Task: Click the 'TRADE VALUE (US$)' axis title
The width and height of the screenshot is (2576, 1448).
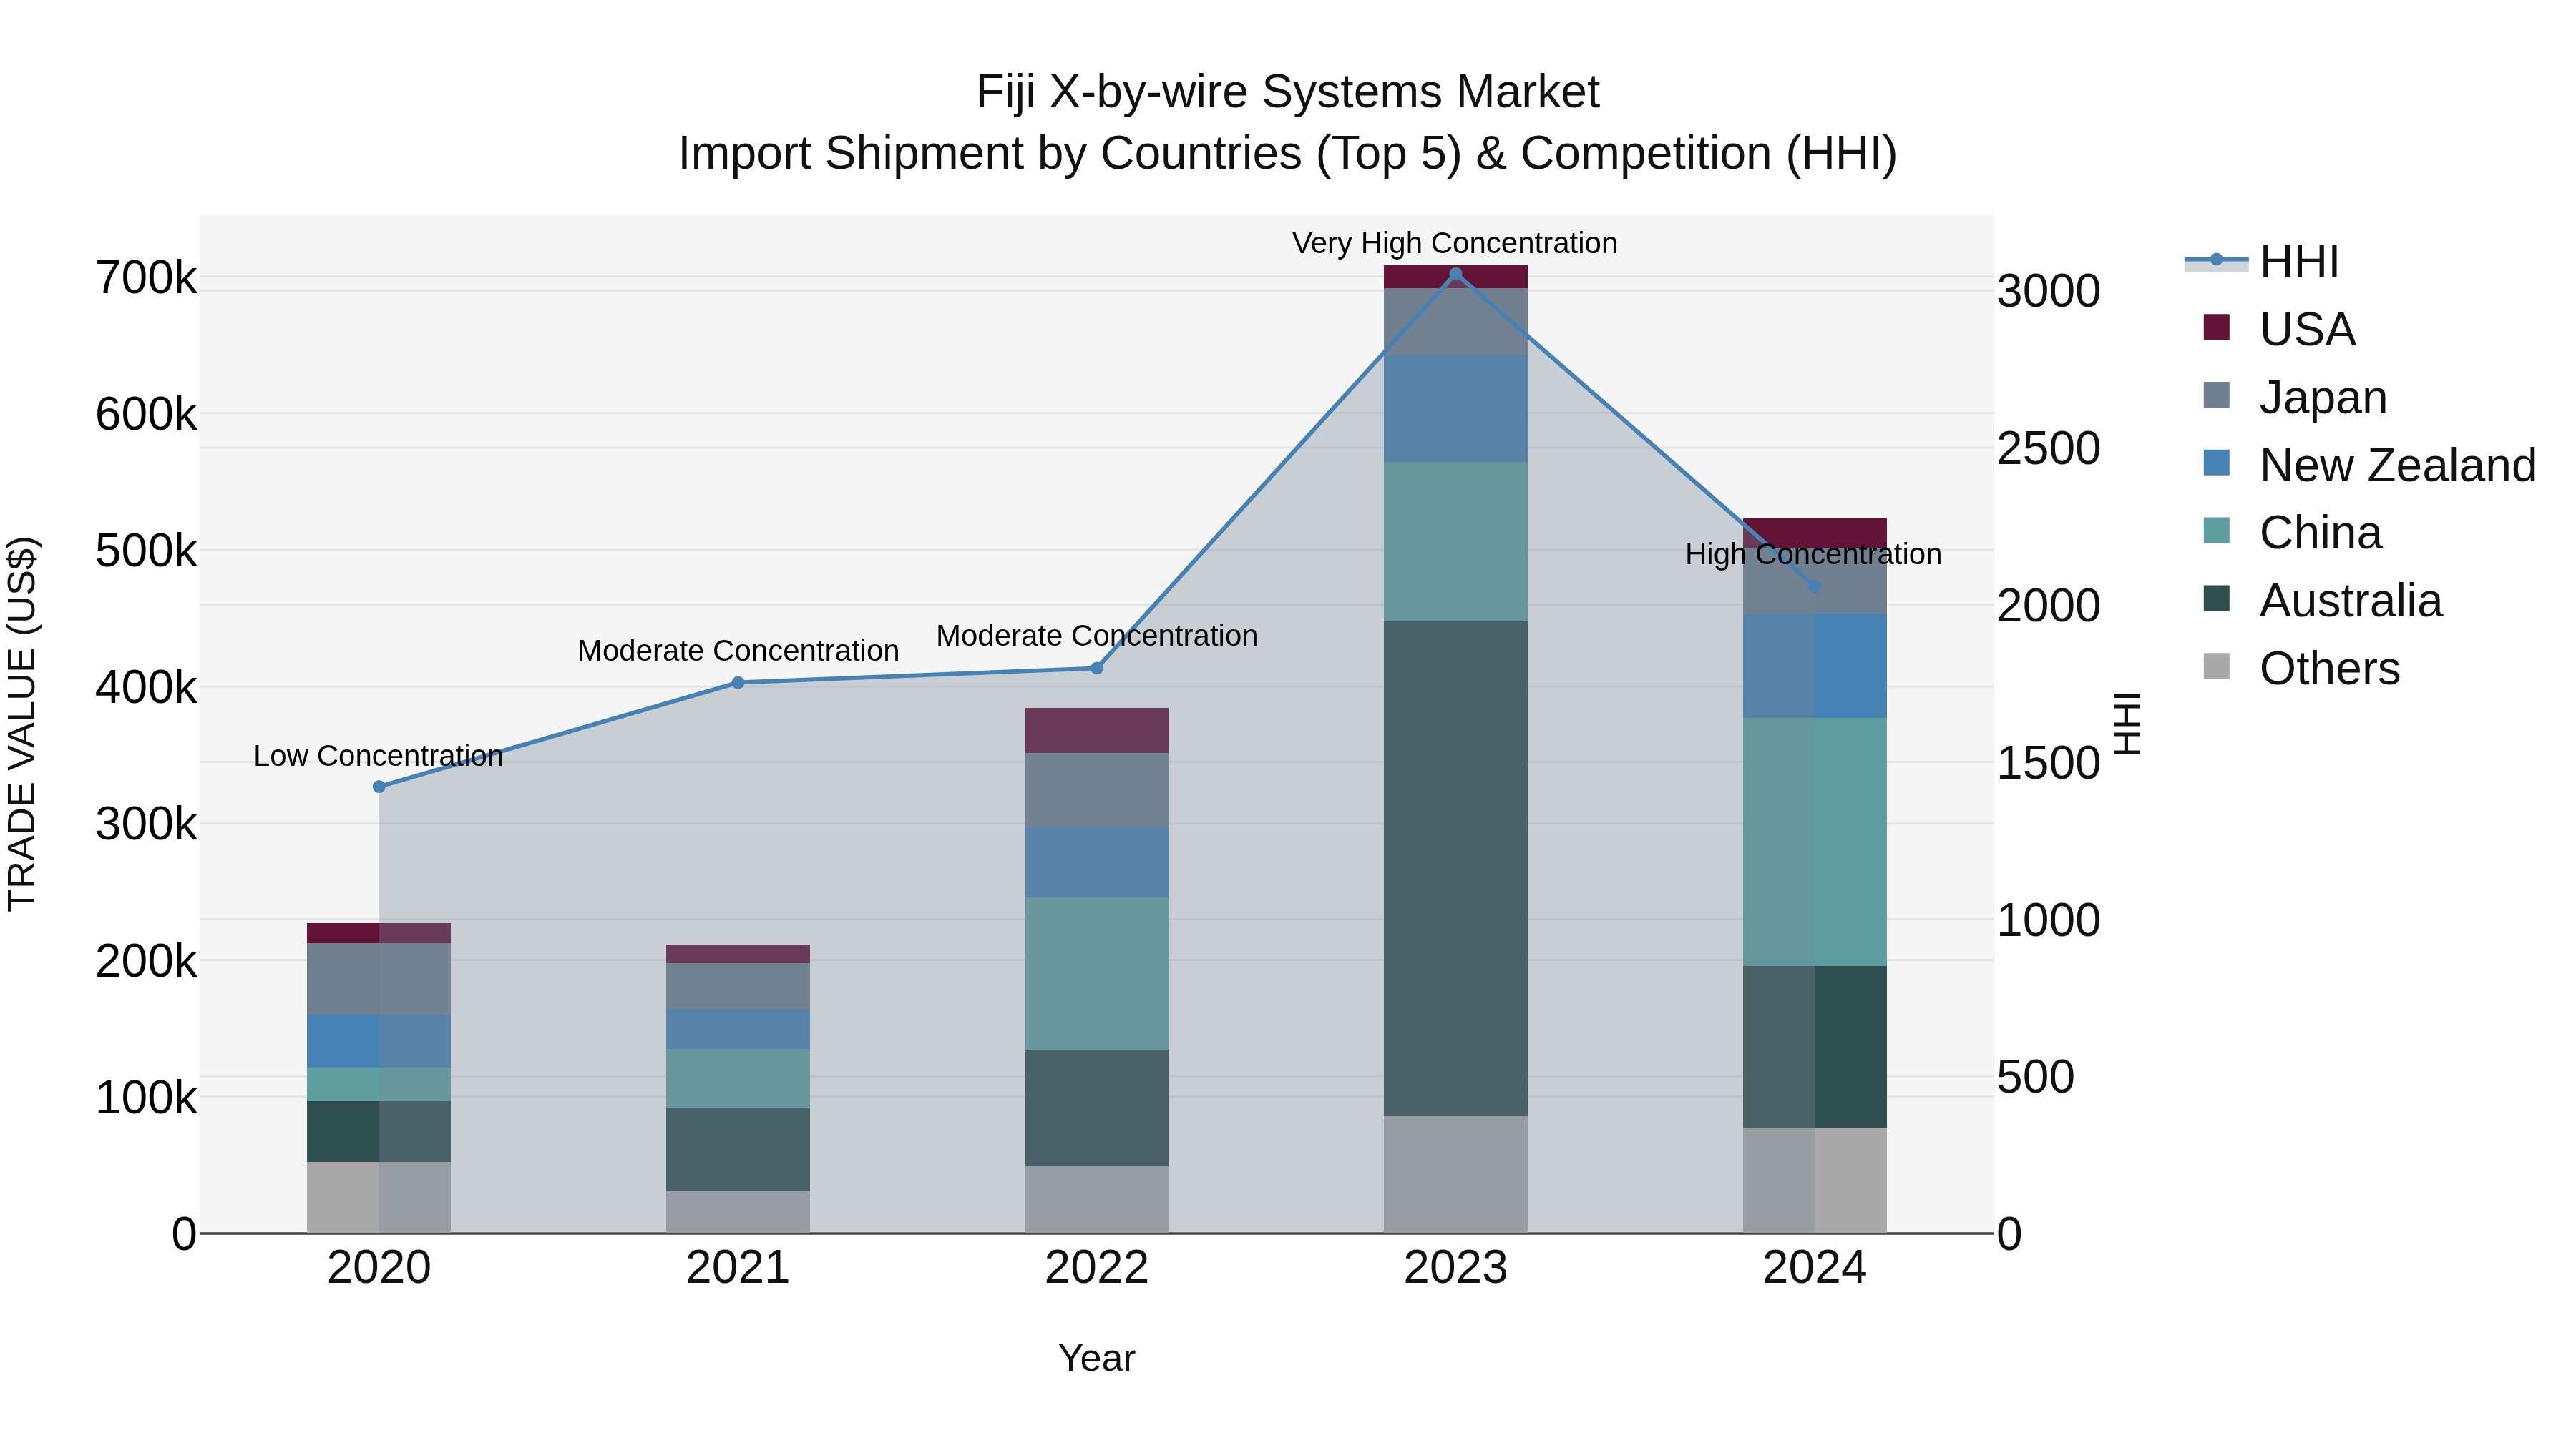Action: point(22,724)
